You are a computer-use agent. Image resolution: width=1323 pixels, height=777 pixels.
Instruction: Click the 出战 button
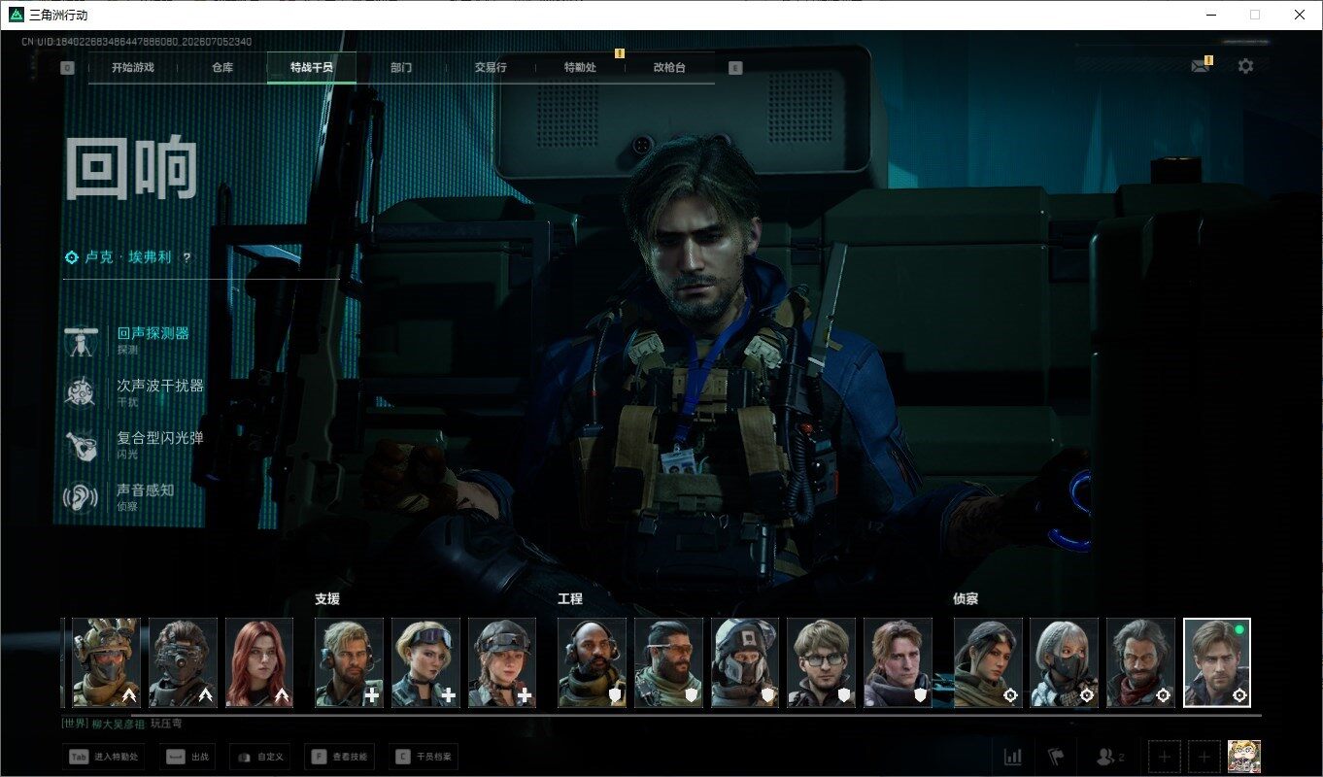(x=187, y=756)
